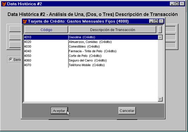Select the row Teléfono Mobile (Crédito)

pyautogui.click(x=91, y=65)
